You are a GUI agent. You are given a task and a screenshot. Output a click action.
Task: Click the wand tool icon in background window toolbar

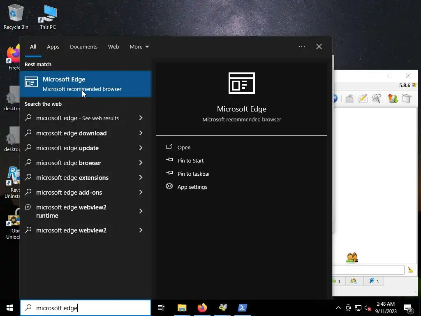click(x=377, y=98)
